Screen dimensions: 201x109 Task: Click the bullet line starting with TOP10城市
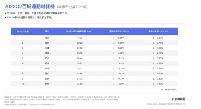tap(29, 17)
